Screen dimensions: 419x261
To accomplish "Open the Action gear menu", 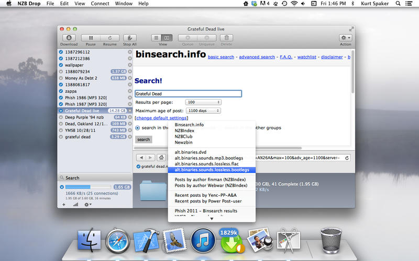I will tap(346, 38).
